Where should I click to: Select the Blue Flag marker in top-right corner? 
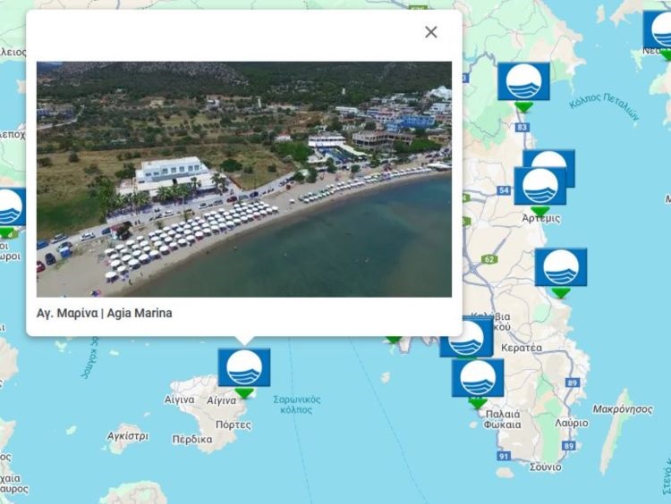(x=658, y=29)
